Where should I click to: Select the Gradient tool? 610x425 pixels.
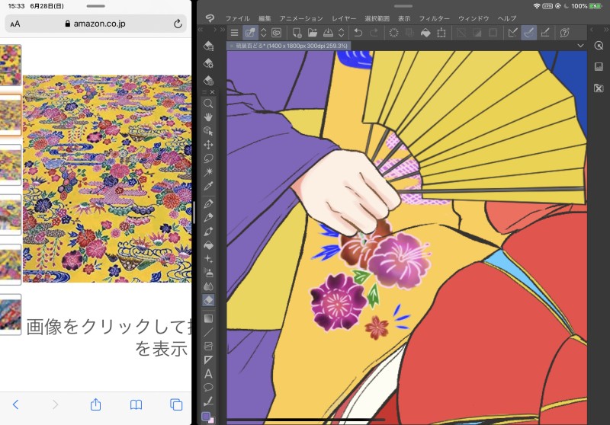click(x=208, y=318)
